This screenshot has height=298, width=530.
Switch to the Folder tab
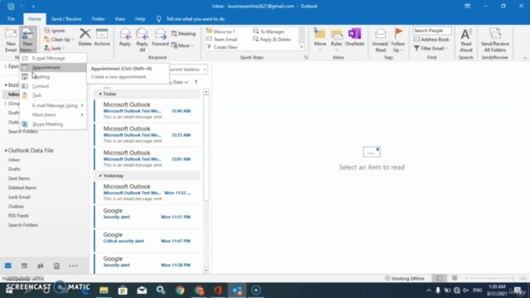tap(98, 19)
